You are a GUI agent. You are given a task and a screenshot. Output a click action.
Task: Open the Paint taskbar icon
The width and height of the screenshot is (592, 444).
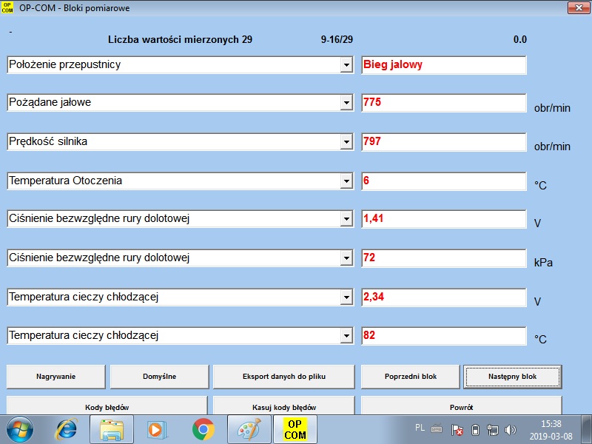coord(248,429)
